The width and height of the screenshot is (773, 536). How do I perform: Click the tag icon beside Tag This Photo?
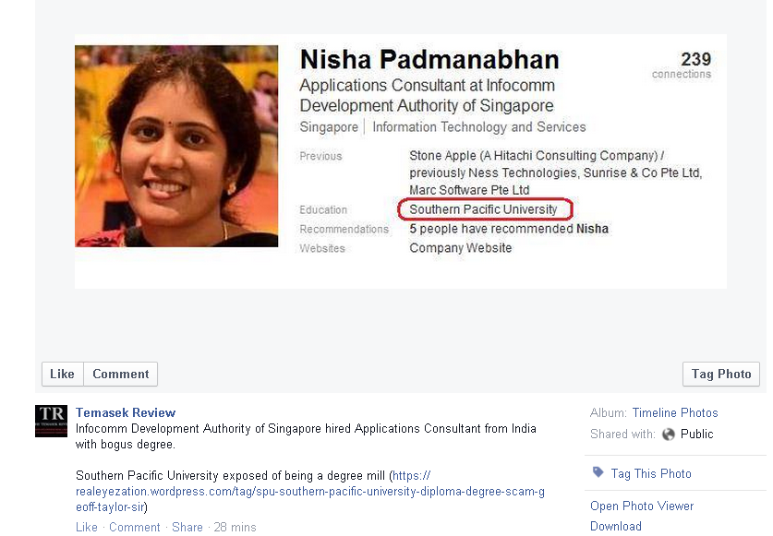pos(598,472)
